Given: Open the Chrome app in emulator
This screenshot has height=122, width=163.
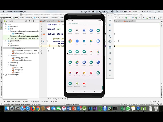Looking at the screenshot, I should tap(70, 41).
